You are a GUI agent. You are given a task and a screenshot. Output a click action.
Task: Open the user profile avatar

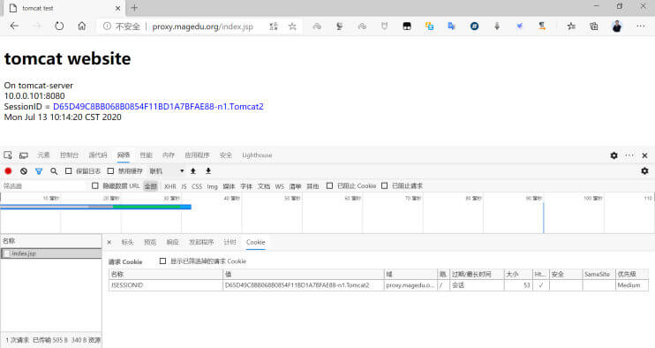click(x=616, y=26)
